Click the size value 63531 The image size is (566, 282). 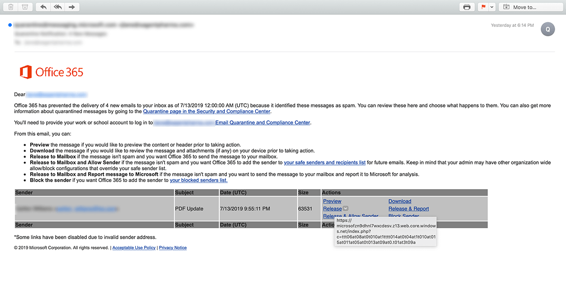coord(305,208)
